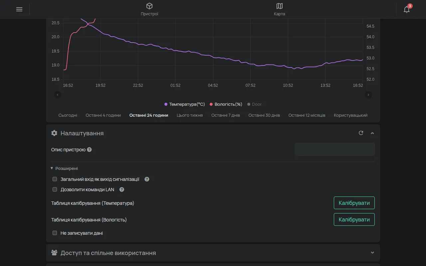Select the Останні 4 години range
Screen dimensions: 426x266
point(103,115)
